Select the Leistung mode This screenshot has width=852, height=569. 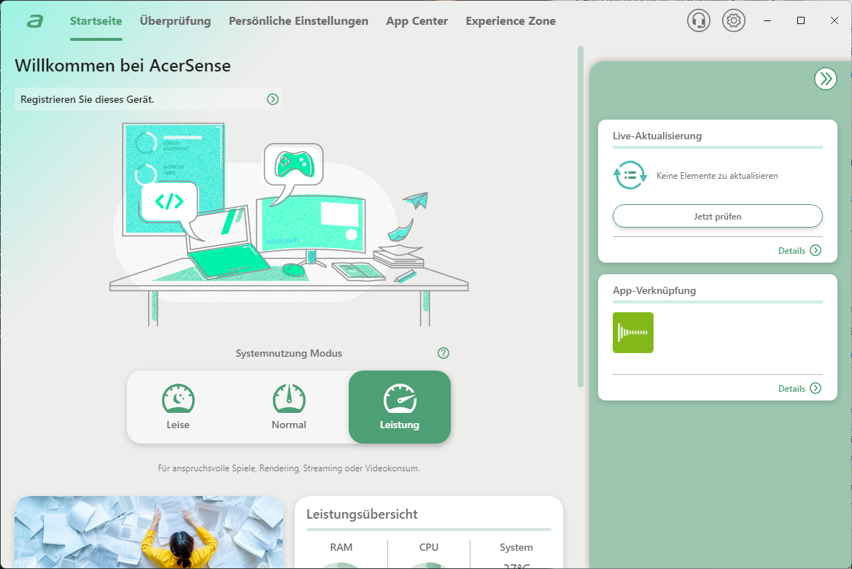(399, 407)
